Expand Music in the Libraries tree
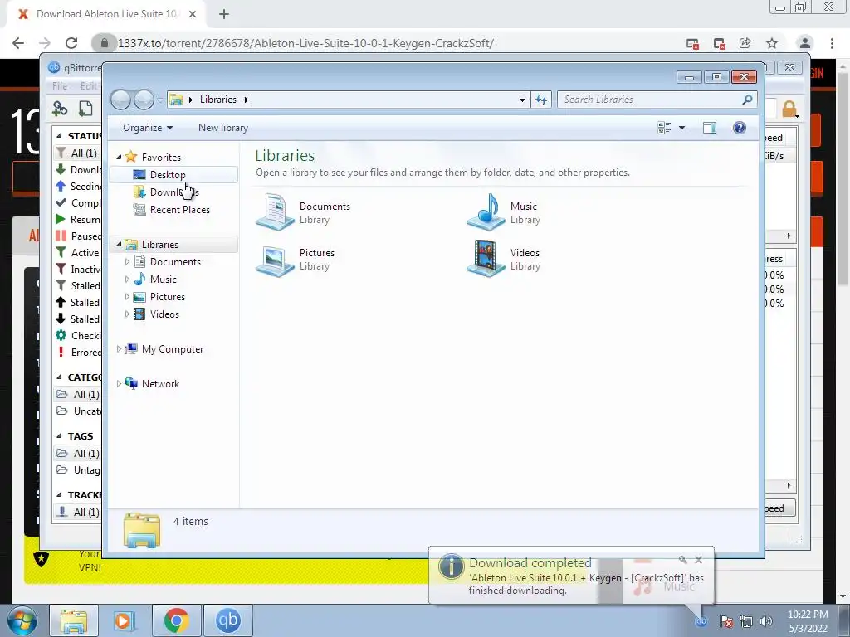 pyautogui.click(x=127, y=279)
